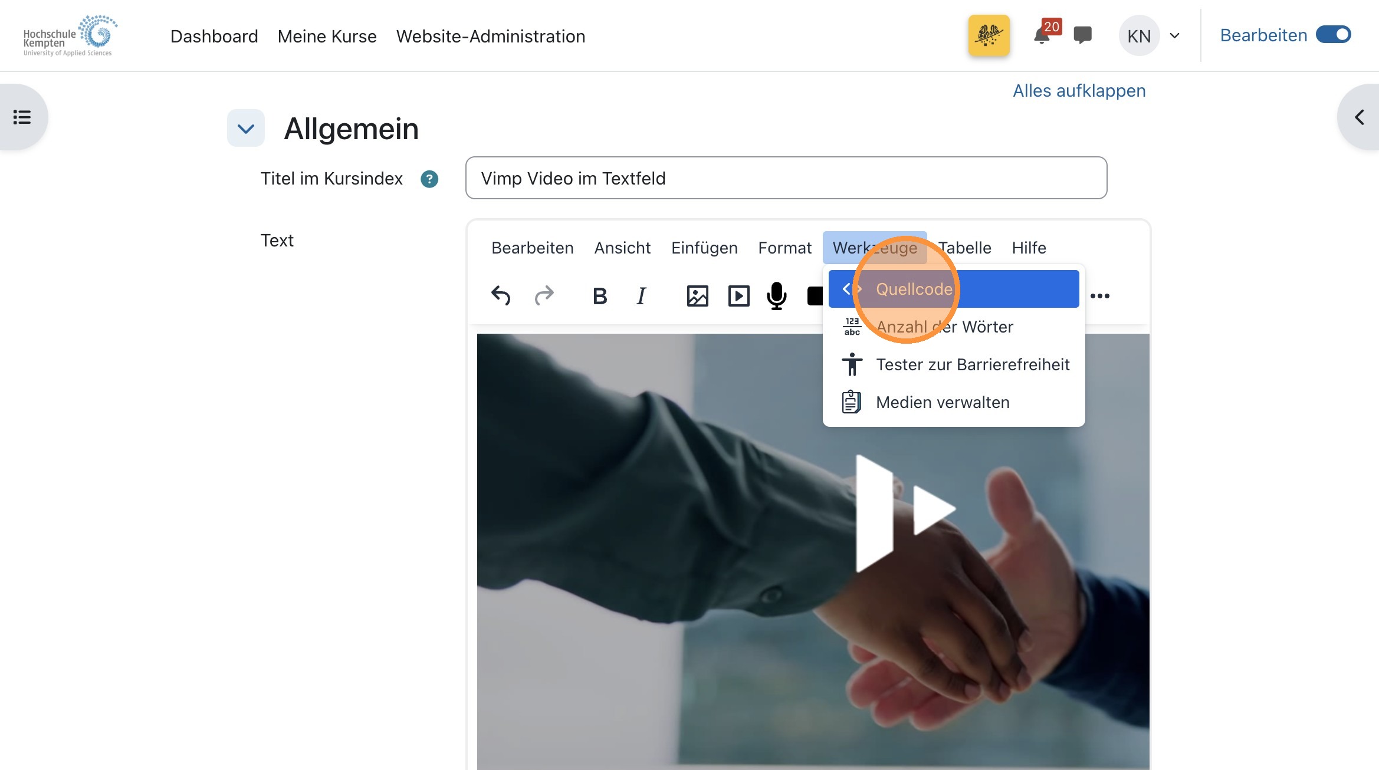The height and width of the screenshot is (770, 1379).
Task: Open the messaging speech bubble icon
Action: click(x=1082, y=35)
